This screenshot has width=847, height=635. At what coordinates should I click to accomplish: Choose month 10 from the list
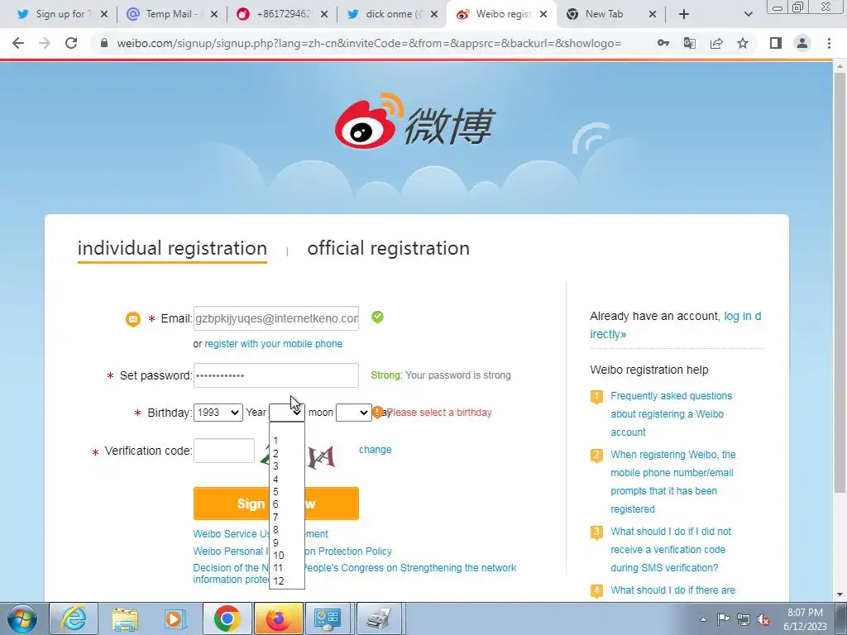click(287, 555)
